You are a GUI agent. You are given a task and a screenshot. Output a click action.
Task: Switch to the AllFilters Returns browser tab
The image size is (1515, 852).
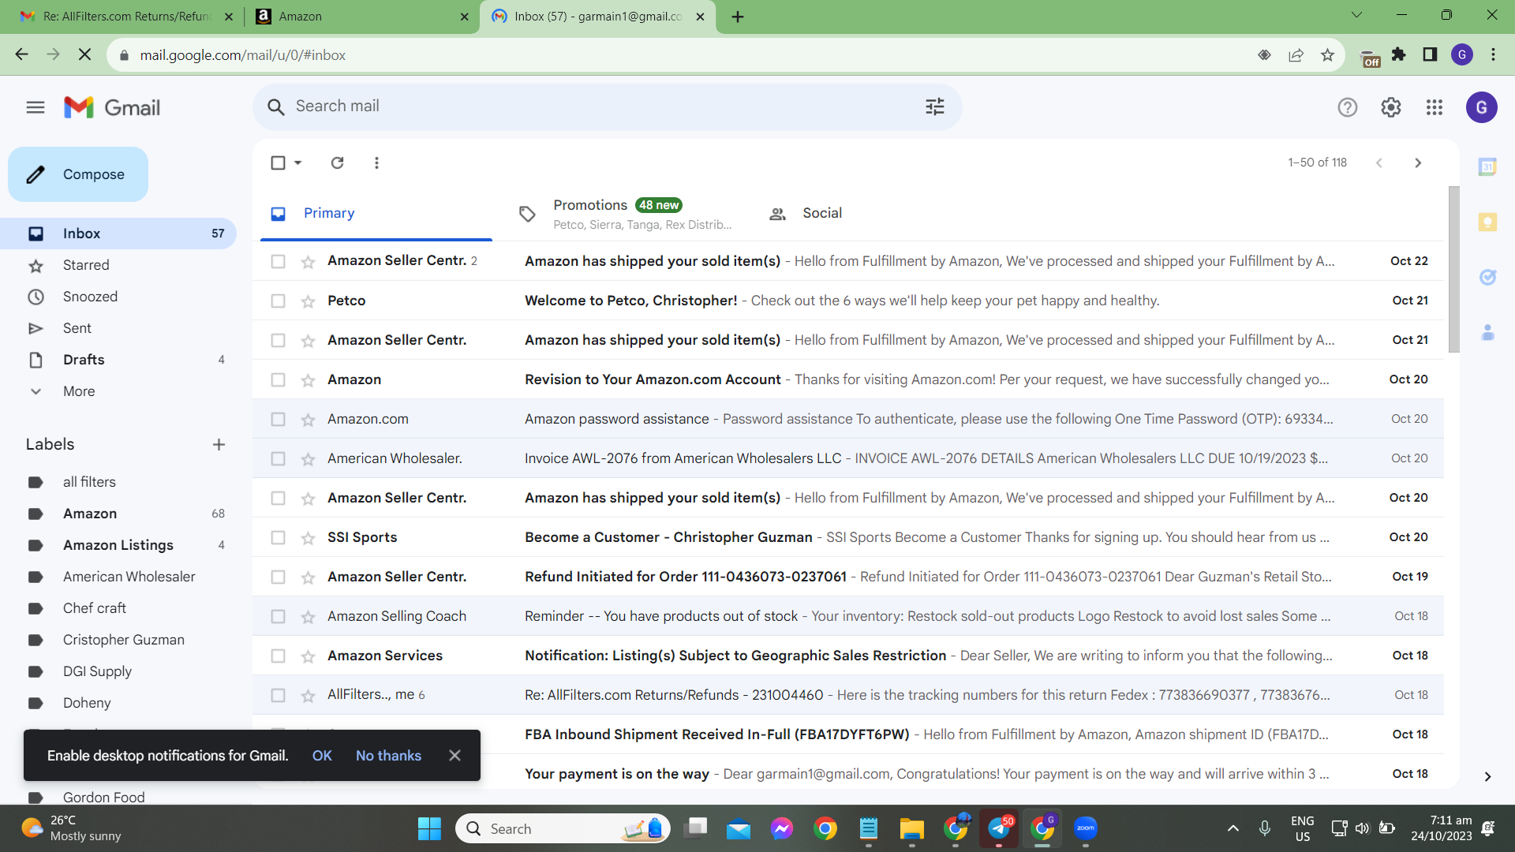click(126, 17)
